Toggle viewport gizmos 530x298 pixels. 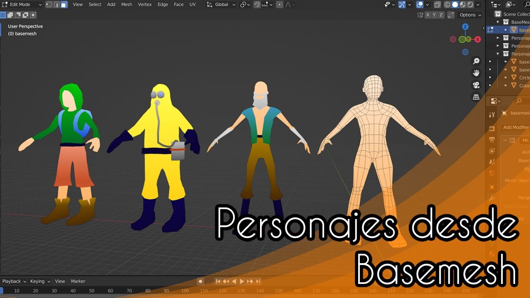click(x=402, y=5)
